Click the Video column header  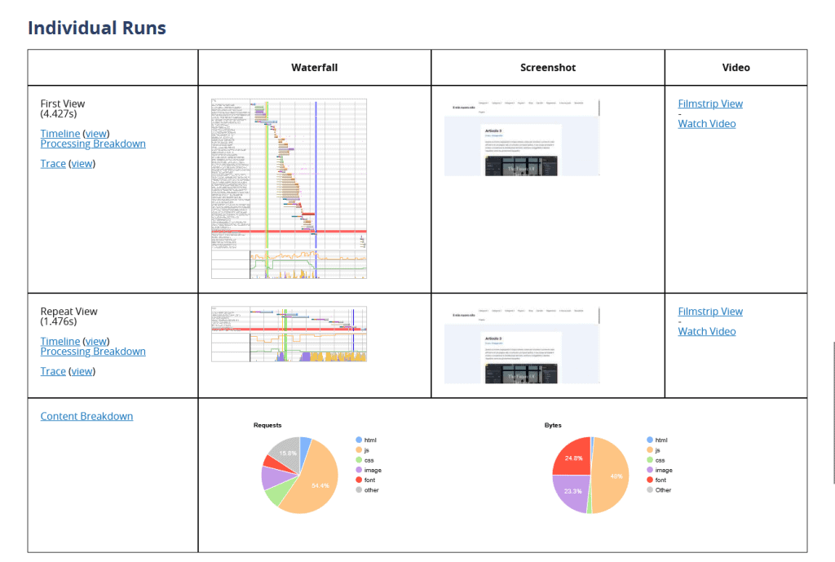[x=736, y=68]
